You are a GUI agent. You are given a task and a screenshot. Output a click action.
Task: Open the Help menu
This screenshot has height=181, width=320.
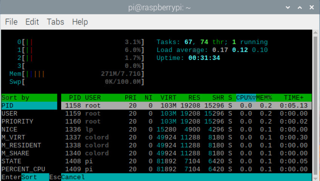(80, 22)
